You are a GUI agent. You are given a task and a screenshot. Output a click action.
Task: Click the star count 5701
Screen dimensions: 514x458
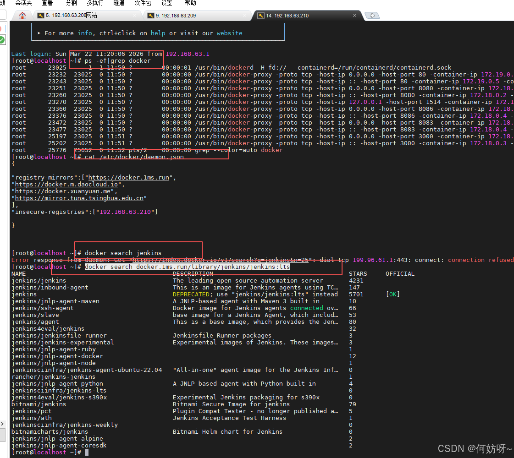(x=356, y=294)
